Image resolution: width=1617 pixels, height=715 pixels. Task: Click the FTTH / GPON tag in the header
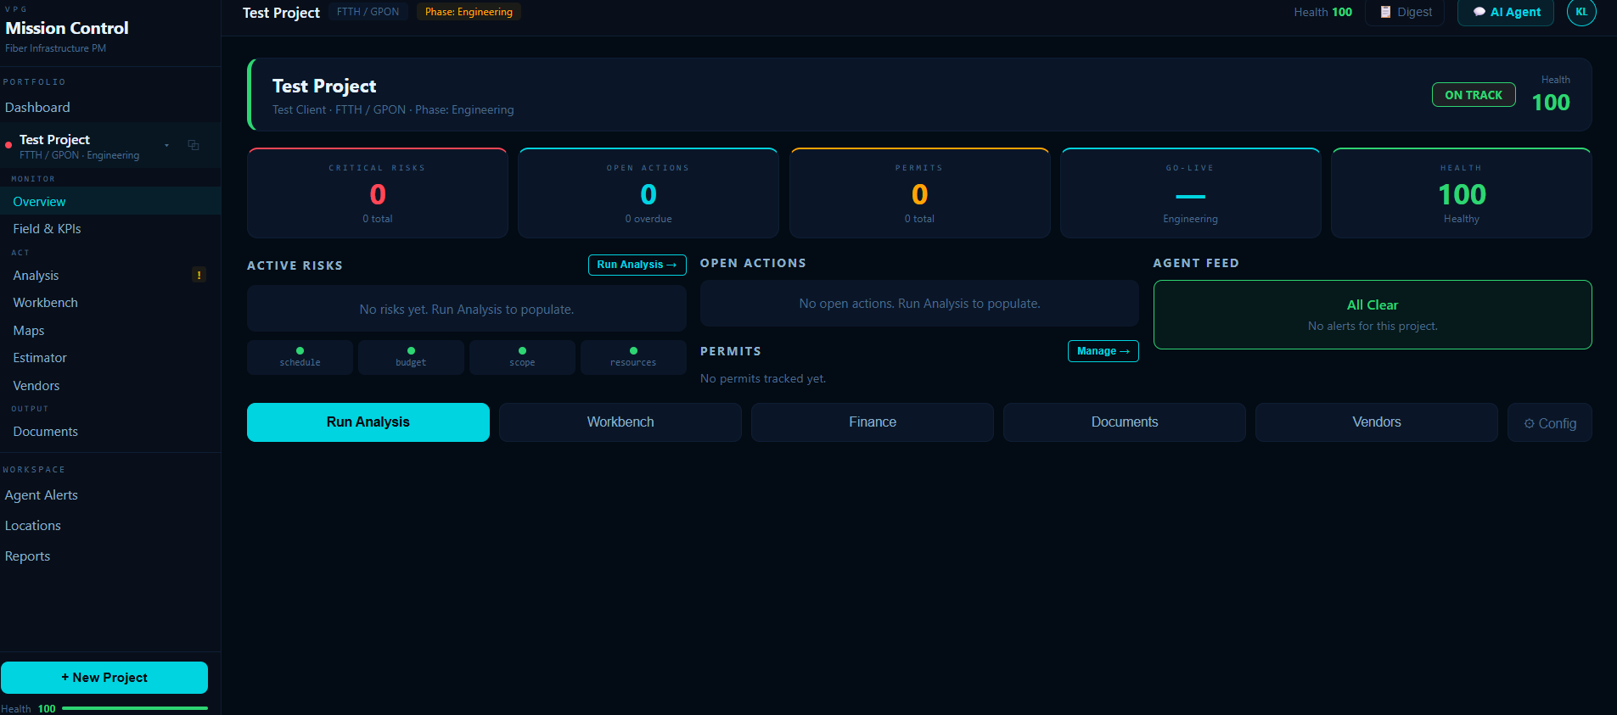(x=368, y=12)
